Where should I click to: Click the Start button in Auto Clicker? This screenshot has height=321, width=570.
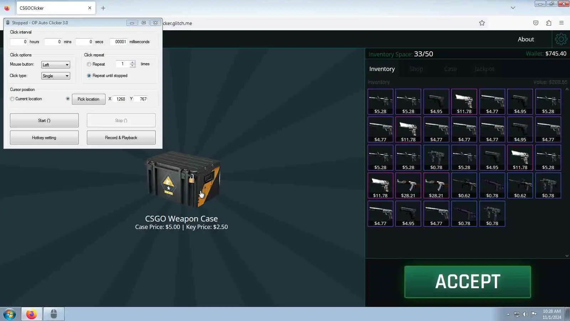click(44, 120)
